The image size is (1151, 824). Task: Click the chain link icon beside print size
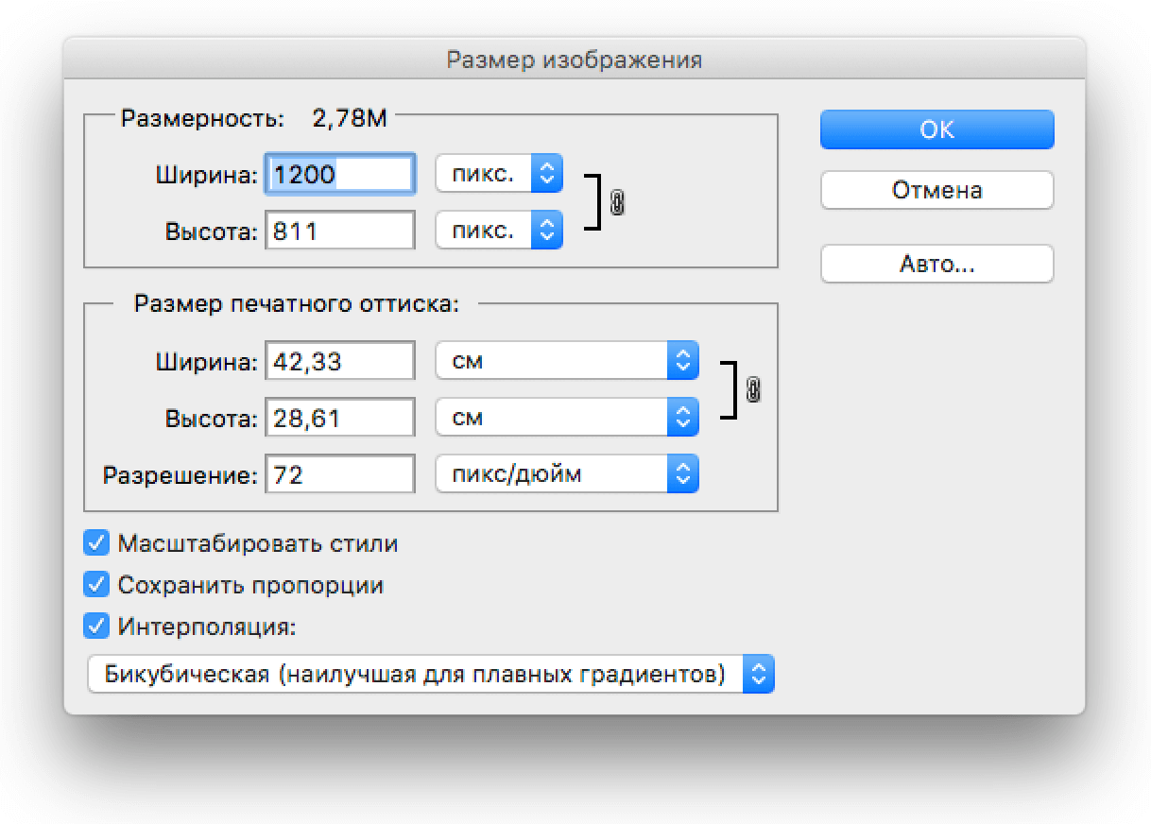(753, 389)
